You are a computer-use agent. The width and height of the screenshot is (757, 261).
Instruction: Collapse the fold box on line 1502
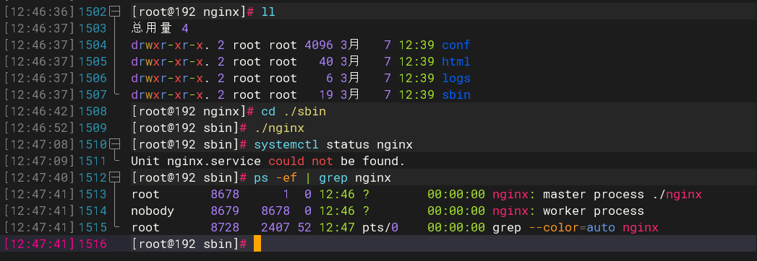[115, 12]
